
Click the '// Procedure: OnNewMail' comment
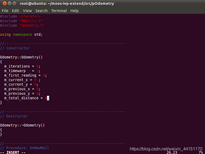pos(25,148)
